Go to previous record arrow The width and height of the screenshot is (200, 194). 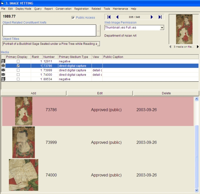117,17
